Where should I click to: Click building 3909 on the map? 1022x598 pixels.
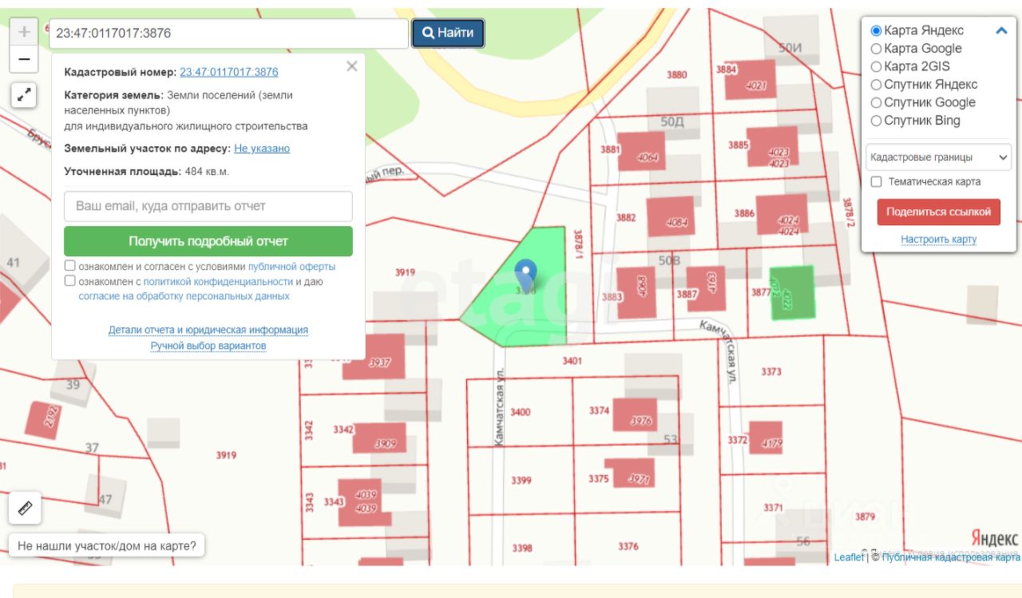coord(380,438)
